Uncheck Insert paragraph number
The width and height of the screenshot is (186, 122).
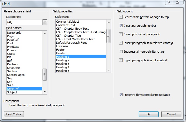121,26
